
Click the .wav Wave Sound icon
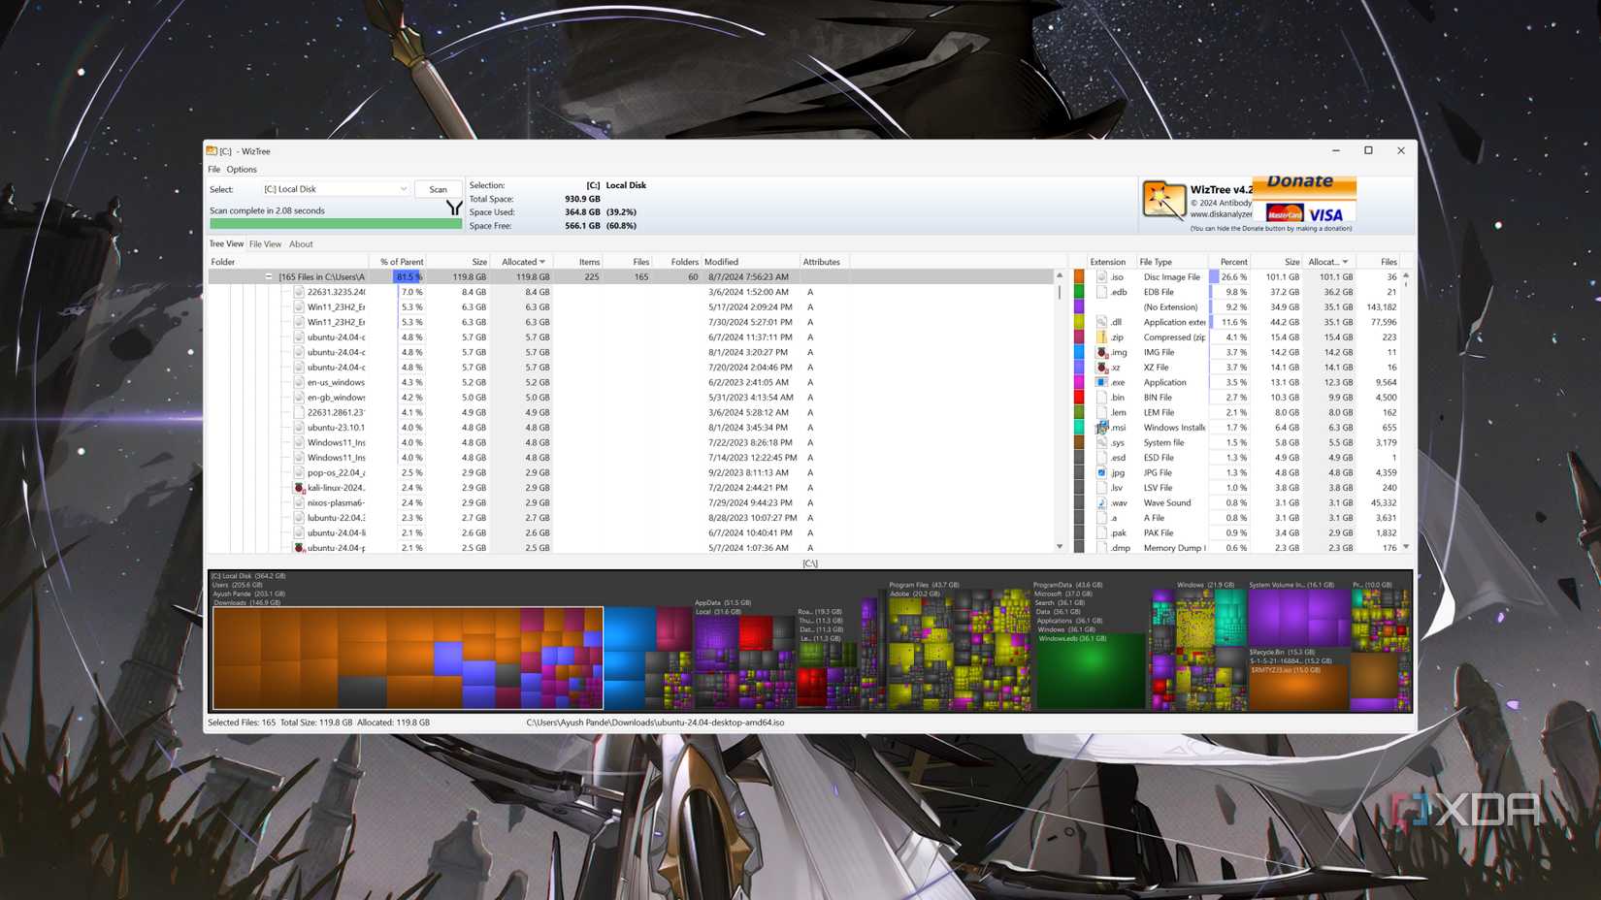point(1101,502)
